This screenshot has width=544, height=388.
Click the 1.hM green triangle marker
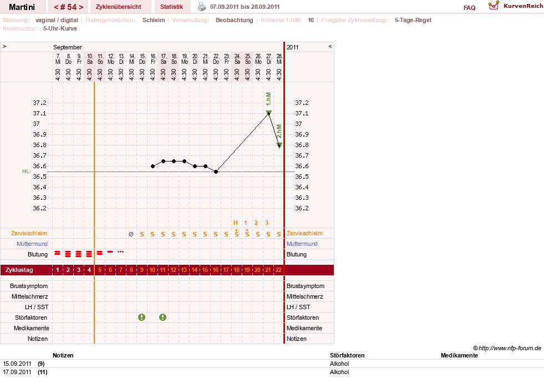click(268, 113)
